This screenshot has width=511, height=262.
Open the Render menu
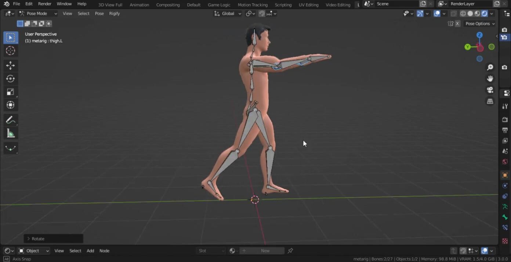(x=45, y=4)
